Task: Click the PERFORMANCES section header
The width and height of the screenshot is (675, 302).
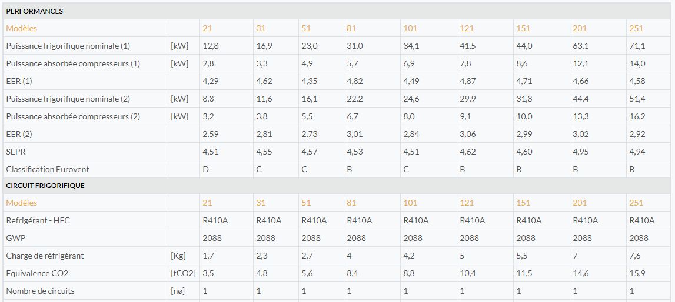Action: click(35, 11)
